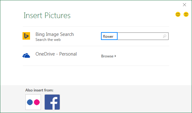The height and width of the screenshot is (113, 192).
Task: Click the OneDrive cloud icon
Action: click(26, 56)
